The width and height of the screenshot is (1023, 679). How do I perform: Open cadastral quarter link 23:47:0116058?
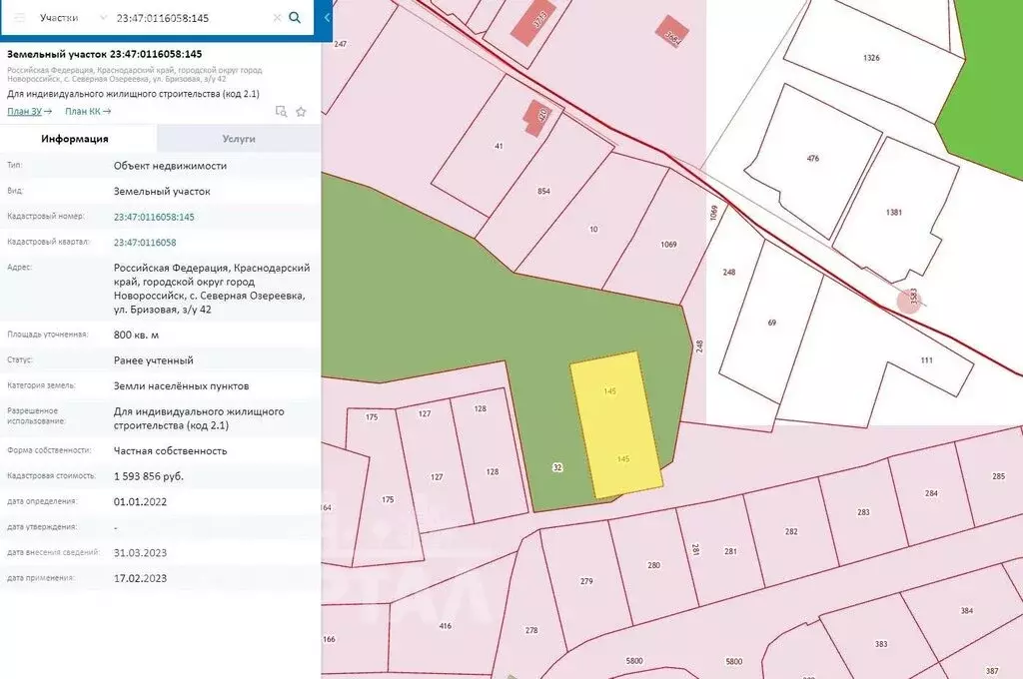[145, 243]
